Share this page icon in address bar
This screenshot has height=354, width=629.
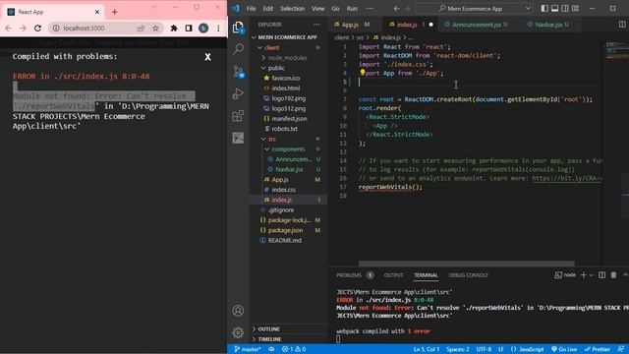pyautogui.click(x=141, y=29)
